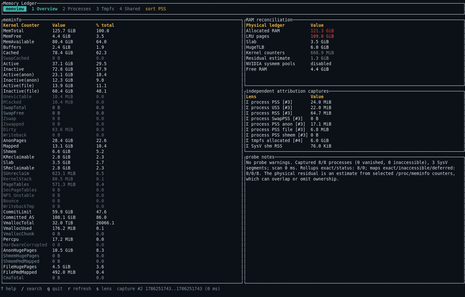Select the HugeTLB ledger row

tap(355, 47)
